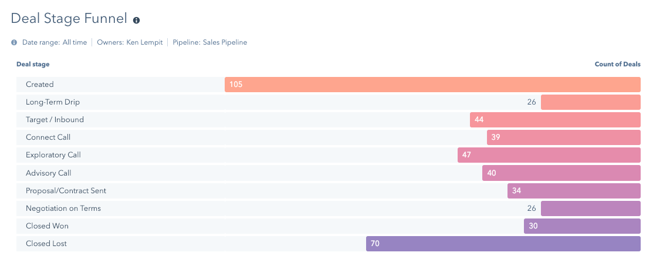Click the info icon beside Deal Stage Funnel title
Image resolution: width=653 pixels, height=259 pixels.
[137, 20]
